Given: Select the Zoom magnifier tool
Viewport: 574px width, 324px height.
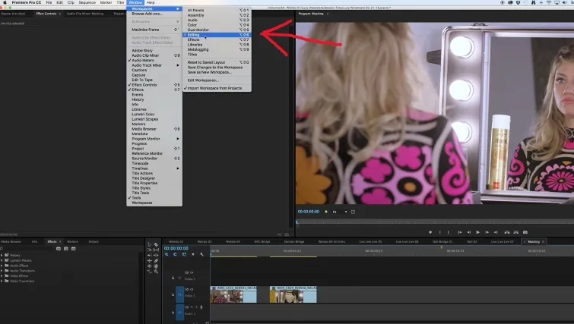Looking at the screenshot, I should (157, 272).
